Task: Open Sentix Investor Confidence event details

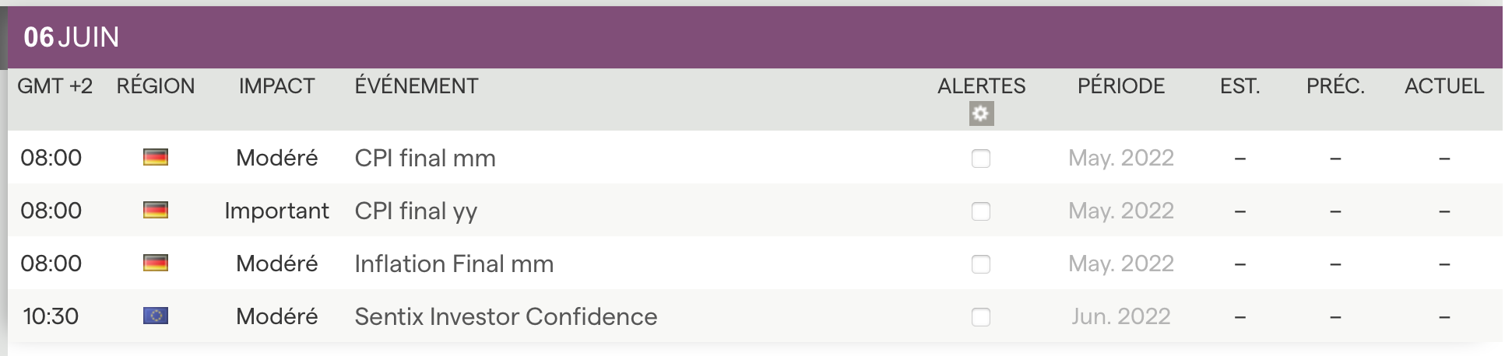Action: [x=506, y=317]
